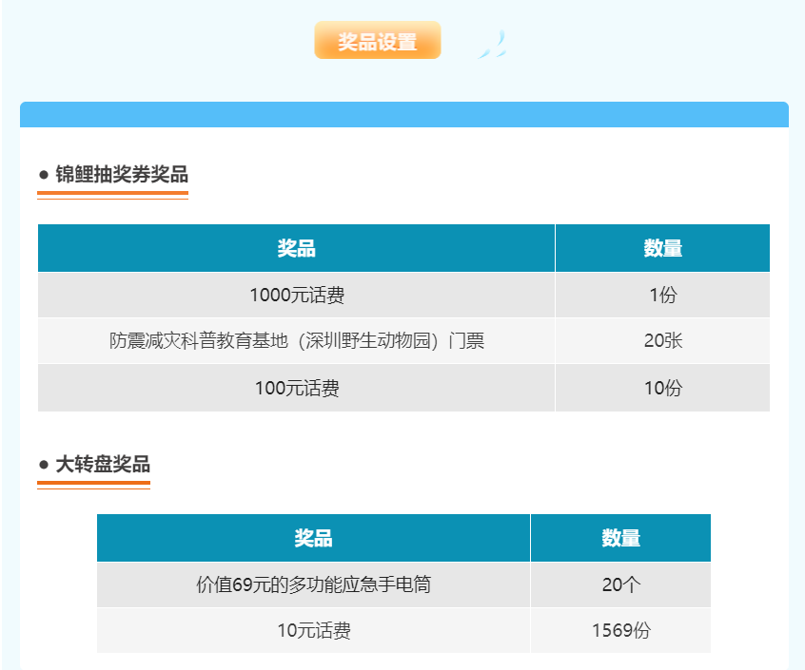Select the 100元话费 prize cell
The image size is (805, 670).
[x=296, y=388]
